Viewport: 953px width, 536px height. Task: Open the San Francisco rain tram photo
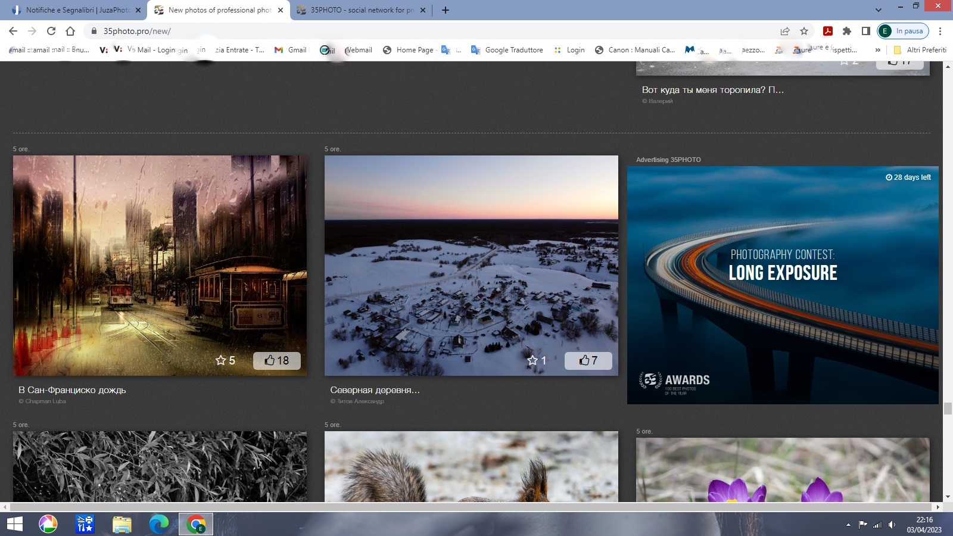pyautogui.click(x=160, y=266)
